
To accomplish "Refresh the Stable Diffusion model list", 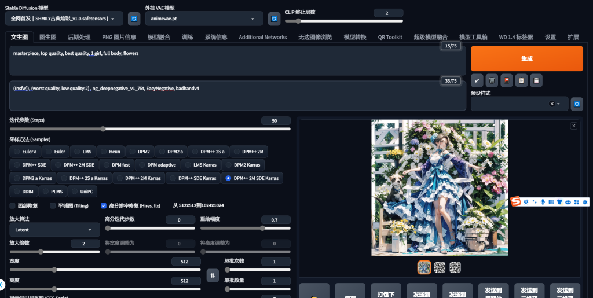I will (134, 19).
